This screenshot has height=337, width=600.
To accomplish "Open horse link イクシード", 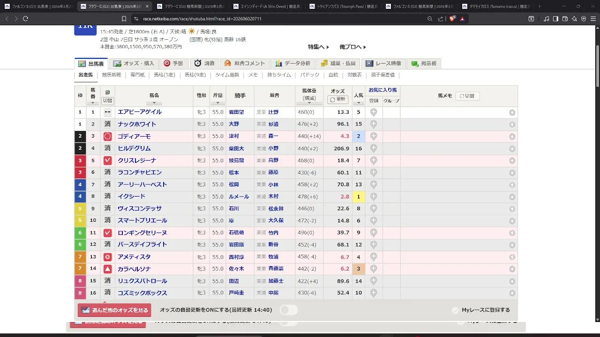I will tap(132, 197).
